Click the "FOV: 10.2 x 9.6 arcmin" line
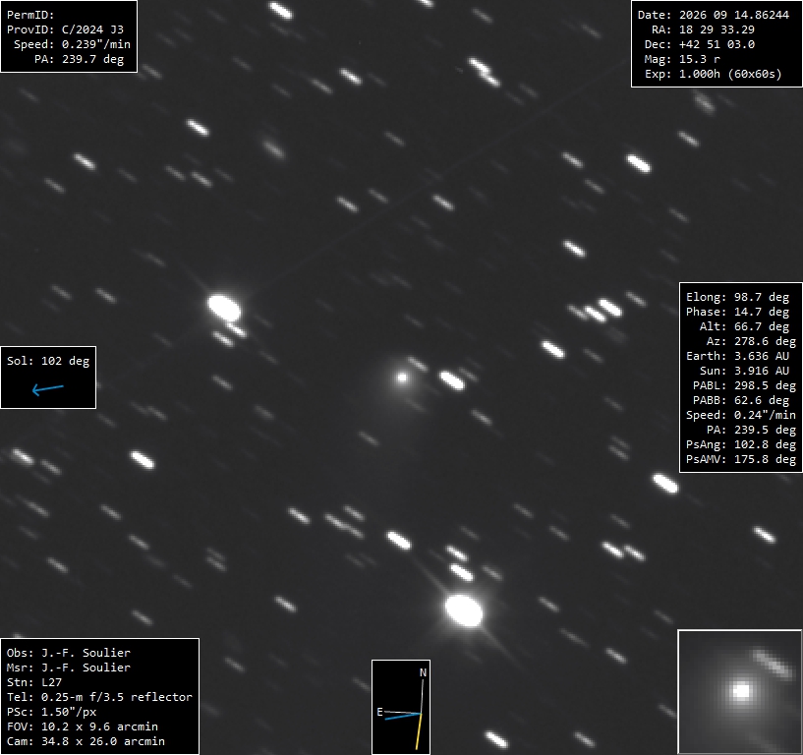 [83, 726]
